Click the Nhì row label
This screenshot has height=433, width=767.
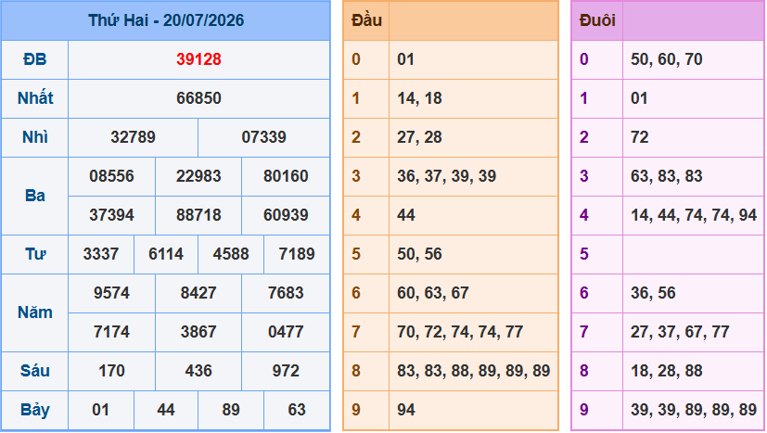pos(34,137)
